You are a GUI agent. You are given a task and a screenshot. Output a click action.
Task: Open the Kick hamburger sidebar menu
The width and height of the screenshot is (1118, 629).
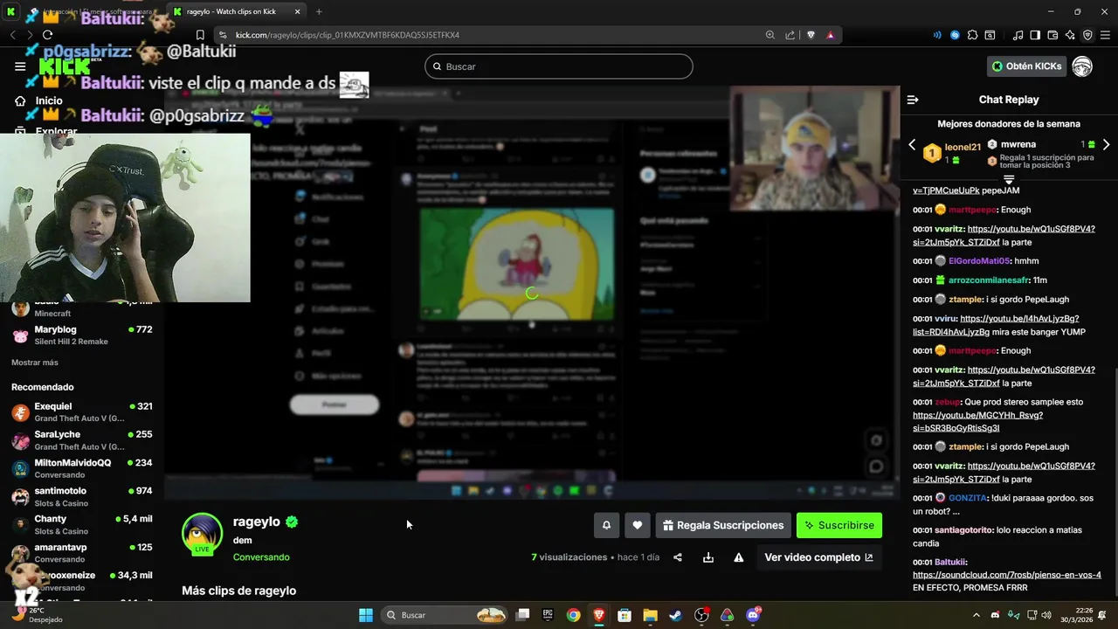[x=20, y=66]
